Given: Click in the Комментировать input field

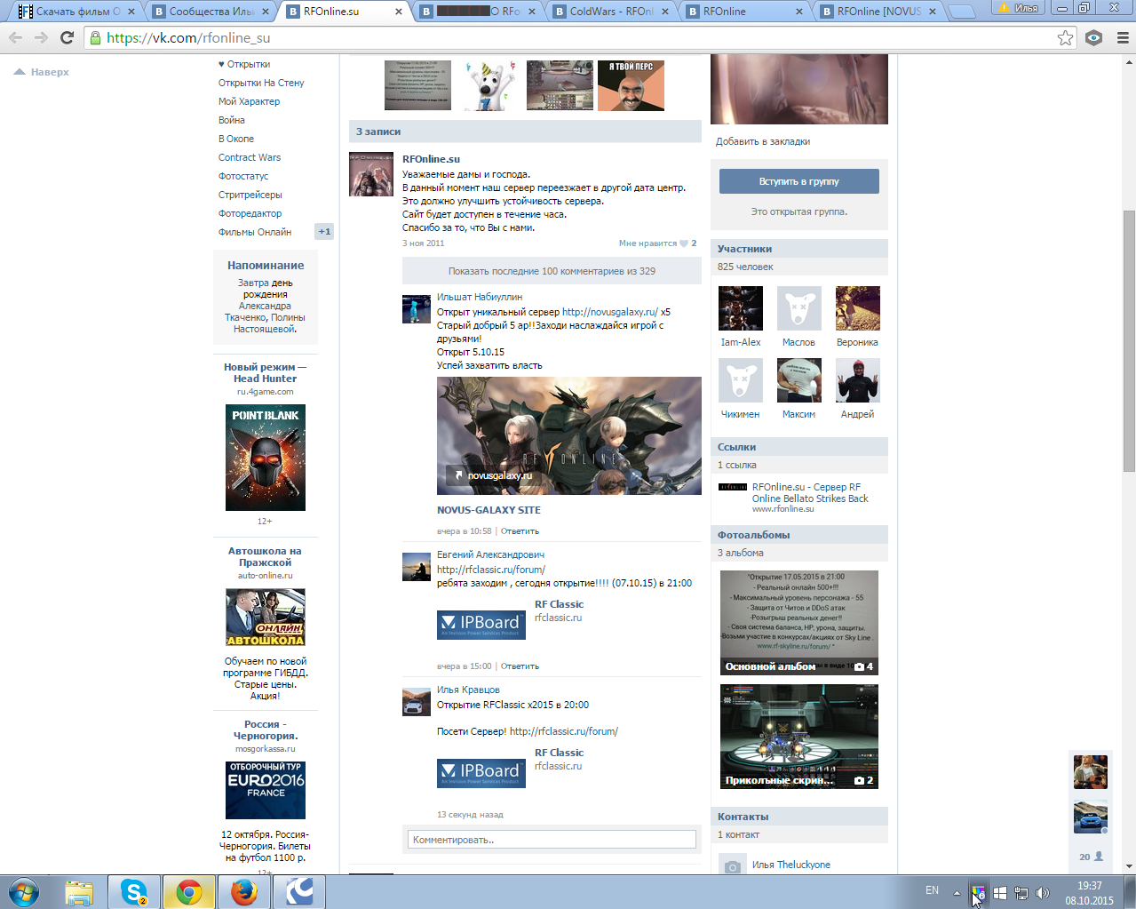Looking at the screenshot, I should [552, 840].
